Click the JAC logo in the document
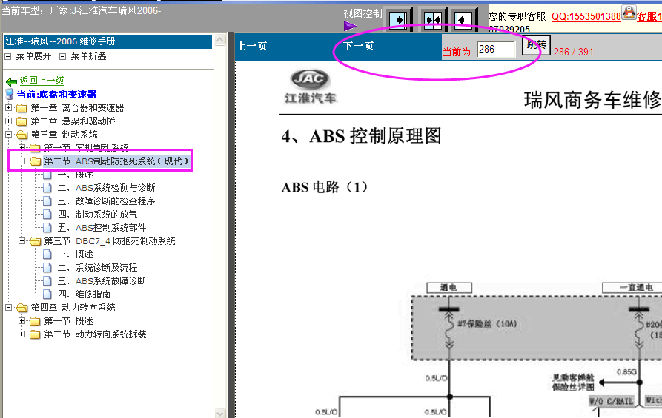The width and height of the screenshot is (662, 418). click(310, 79)
